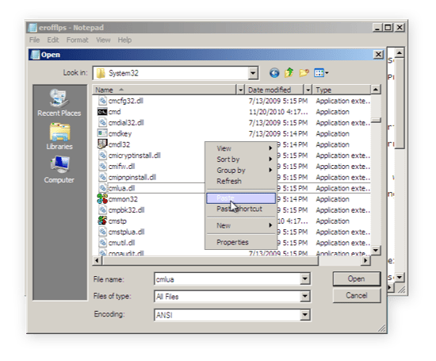
Task: Select the cmstplua.dll file icon
Action: click(102, 232)
